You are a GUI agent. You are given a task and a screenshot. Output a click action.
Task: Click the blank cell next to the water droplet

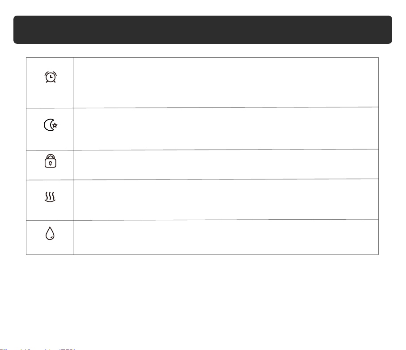click(x=226, y=237)
